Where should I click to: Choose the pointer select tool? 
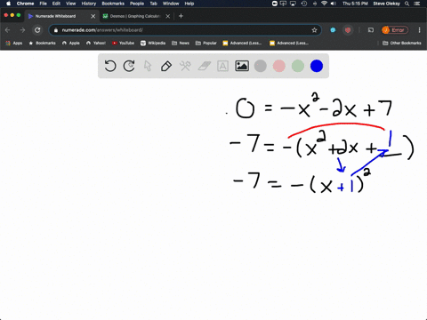pyautogui.click(x=148, y=66)
